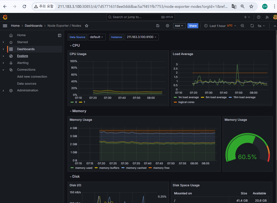Viewport: 277px width, 203px height.
Task: Open Explore in the sidebar
Action: 22,56
